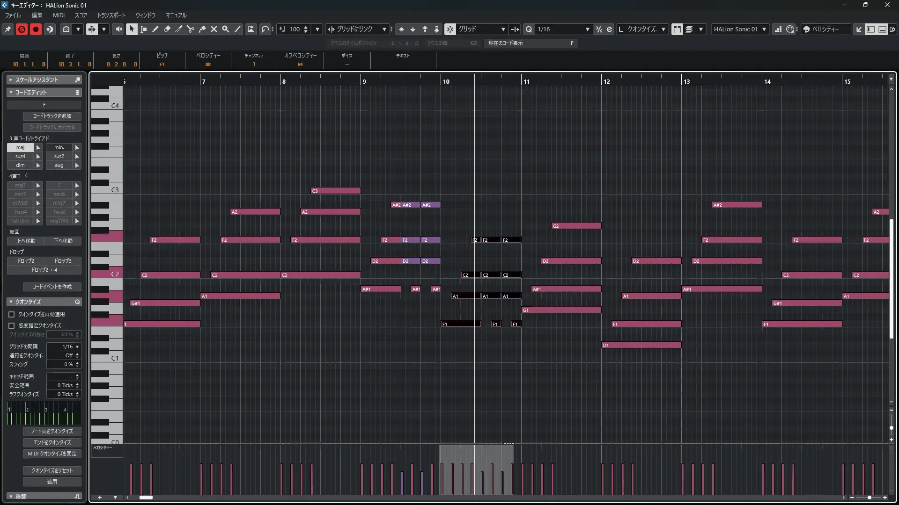
Task: Collapse the コードエディット section
Action: point(11,92)
